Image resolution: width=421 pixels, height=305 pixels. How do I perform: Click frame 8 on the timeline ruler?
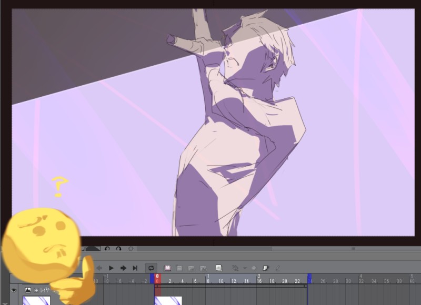(208, 281)
